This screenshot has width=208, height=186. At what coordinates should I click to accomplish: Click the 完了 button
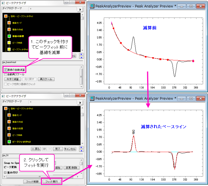pyautogui.click(x=58, y=149)
